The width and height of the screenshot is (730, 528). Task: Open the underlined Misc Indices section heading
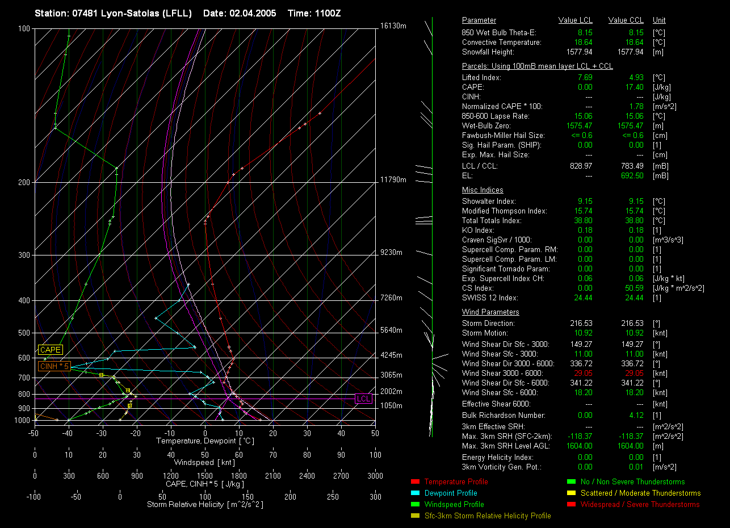483,190
